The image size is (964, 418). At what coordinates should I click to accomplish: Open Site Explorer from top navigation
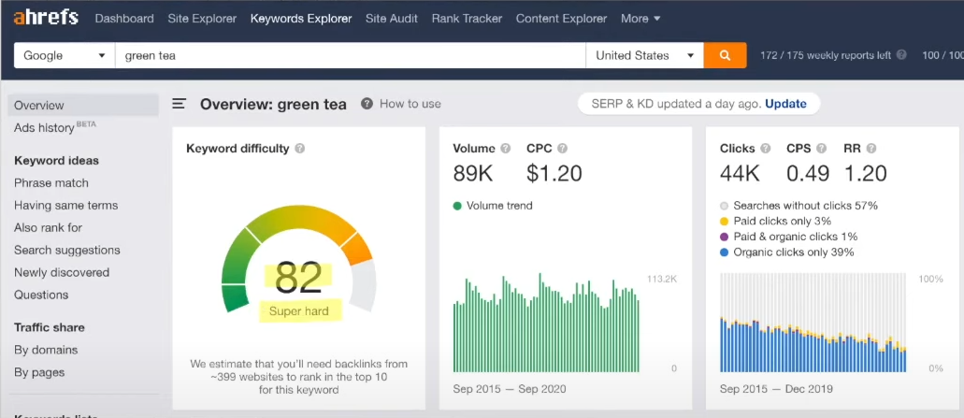pyautogui.click(x=202, y=18)
